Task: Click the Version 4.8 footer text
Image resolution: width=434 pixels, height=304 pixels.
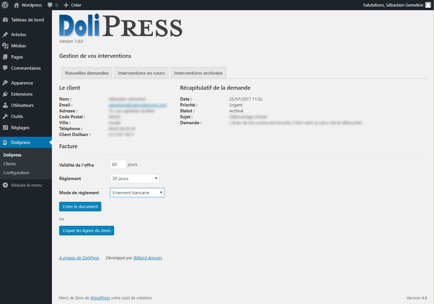Action: coord(417,298)
